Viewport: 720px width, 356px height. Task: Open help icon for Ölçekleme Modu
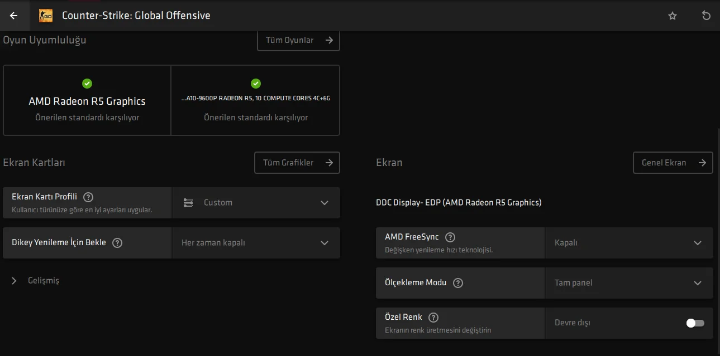pyautogui.click(x=458, y=282)
